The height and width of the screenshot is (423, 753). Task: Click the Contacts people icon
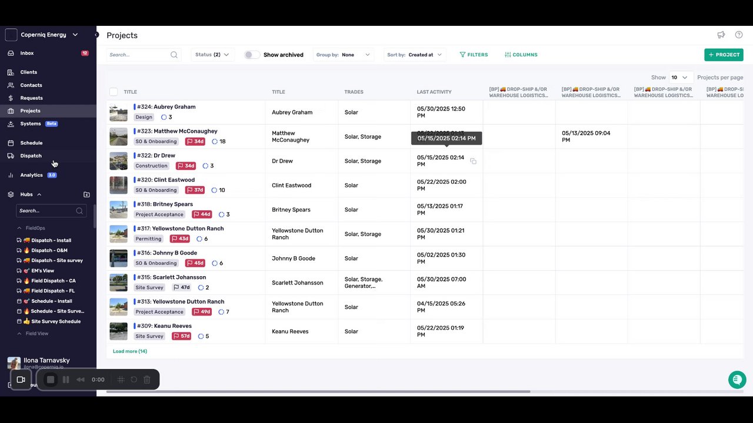pyautogui.click(x=11, y=85)
